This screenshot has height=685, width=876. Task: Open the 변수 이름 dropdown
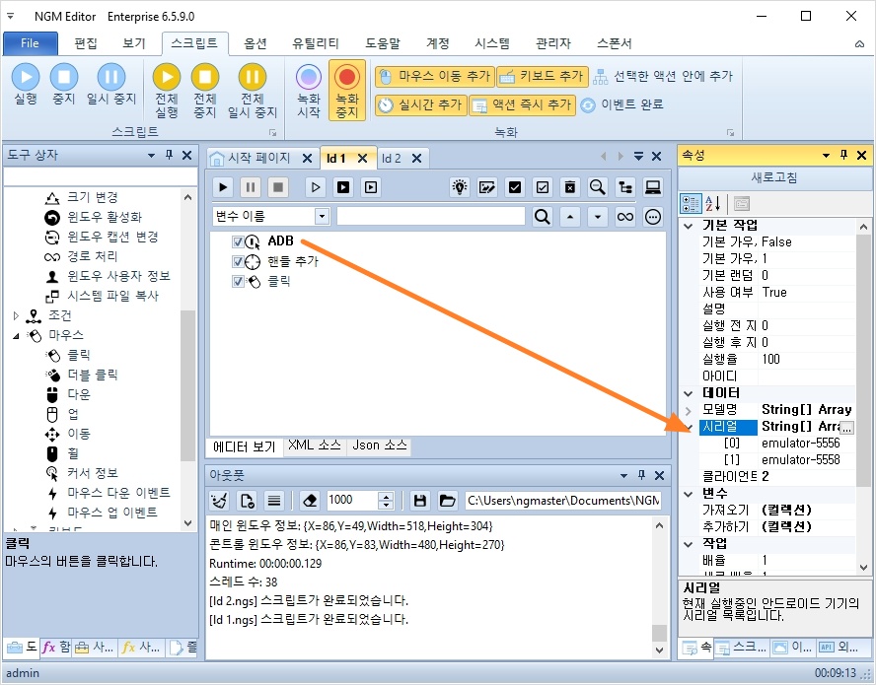[x=322, y=217]
